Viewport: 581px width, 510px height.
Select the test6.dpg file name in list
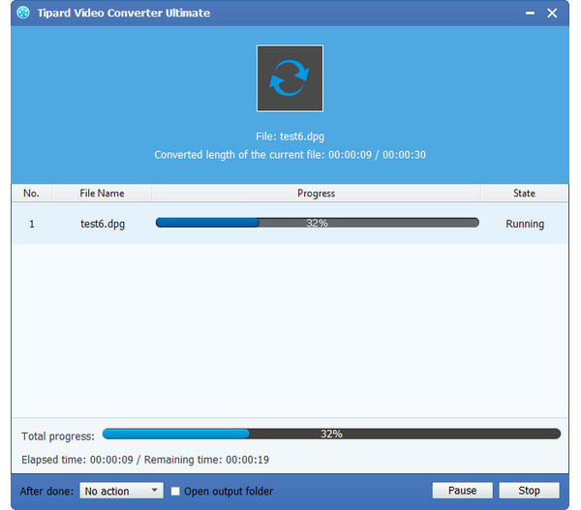pos(103,224)
